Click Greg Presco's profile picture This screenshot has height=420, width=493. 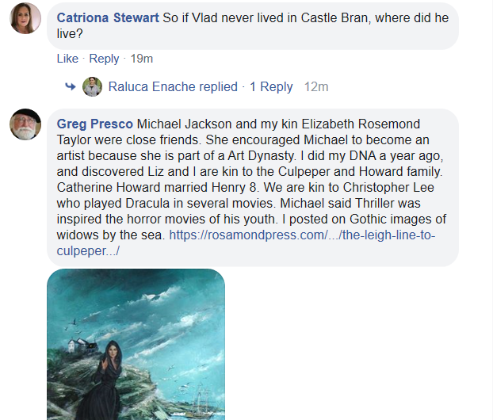tap(25, 124)
